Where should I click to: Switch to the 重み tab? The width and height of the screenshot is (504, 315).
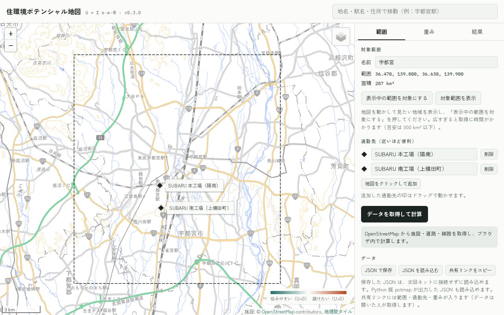pos(429,32)
